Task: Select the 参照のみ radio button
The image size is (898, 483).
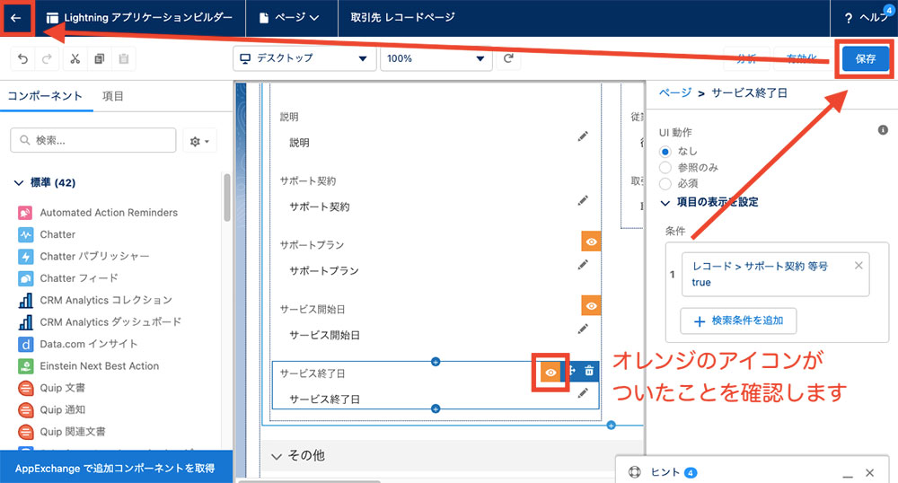Action: pos(665,168)
